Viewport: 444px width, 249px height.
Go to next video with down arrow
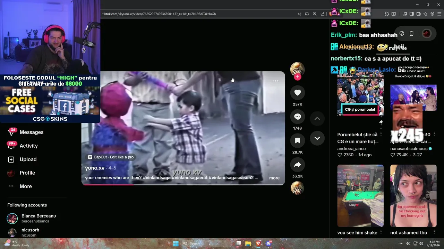[317, 138]
